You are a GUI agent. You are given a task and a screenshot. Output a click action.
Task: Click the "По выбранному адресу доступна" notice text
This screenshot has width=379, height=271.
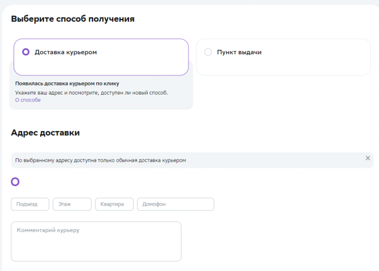101,160
